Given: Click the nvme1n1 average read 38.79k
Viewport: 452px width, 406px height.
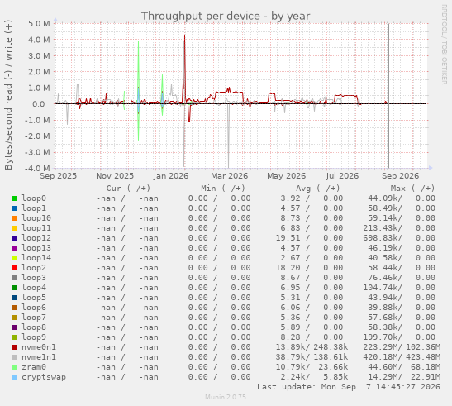Looking at the screenshot, I should (x=291, y=357).
